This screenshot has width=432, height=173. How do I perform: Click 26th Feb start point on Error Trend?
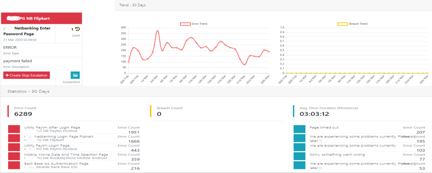point(128,63)
